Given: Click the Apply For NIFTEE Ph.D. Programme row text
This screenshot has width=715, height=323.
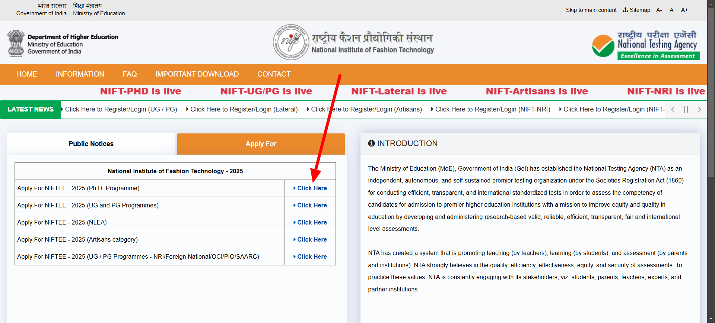Looking at the screenshot, I should click(78, 188).
